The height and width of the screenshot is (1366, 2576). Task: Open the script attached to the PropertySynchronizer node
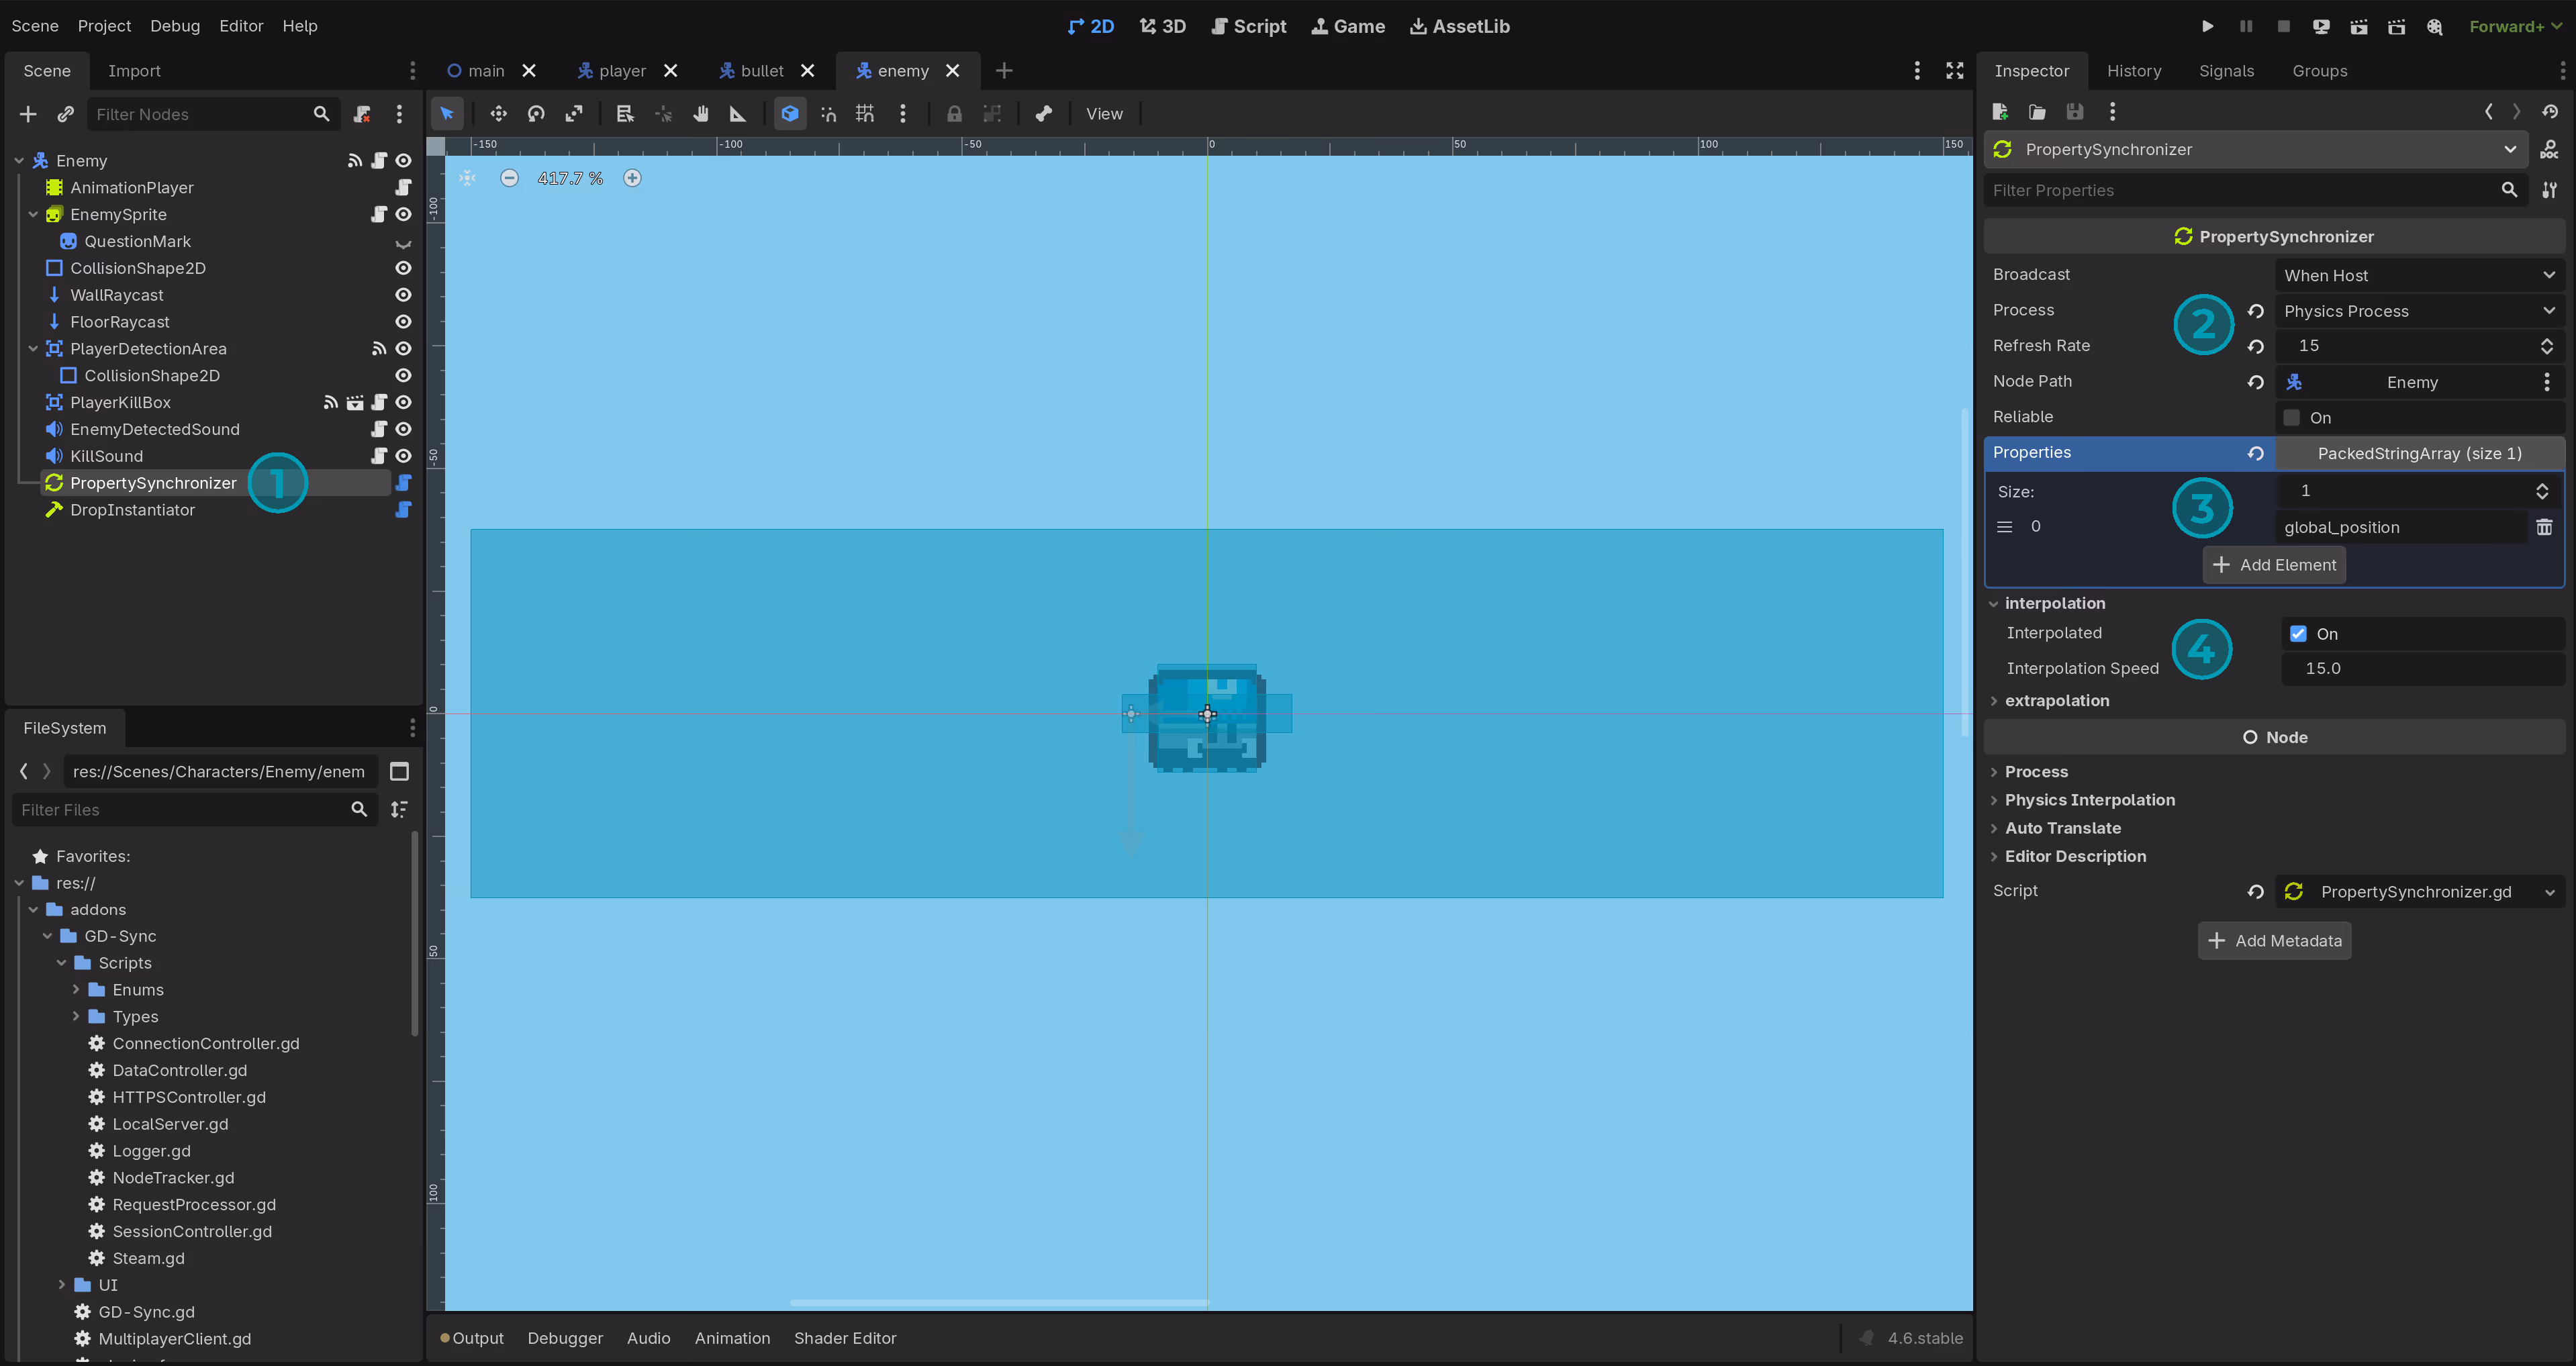coord(403,483)
